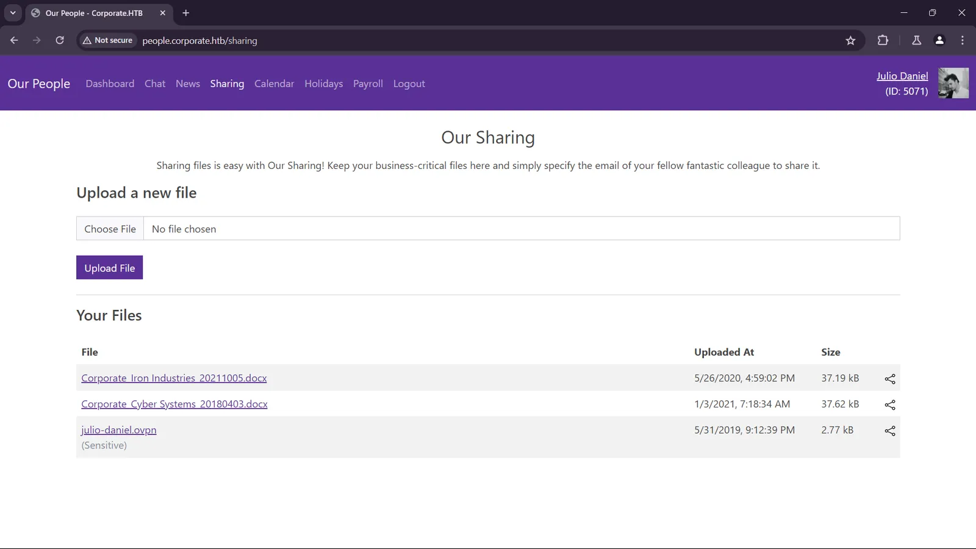The height and width of the screenshot is (549, 976).
Task: Open the Payroll page
Action: (x=368, y=84)
